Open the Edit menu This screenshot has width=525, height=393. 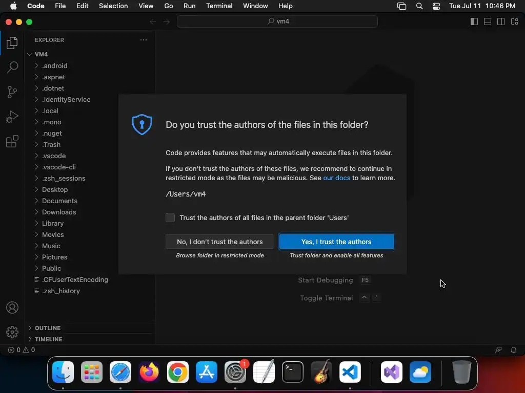(83, 6)
